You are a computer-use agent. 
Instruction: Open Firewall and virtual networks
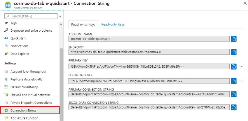click(x=30, y=95)
